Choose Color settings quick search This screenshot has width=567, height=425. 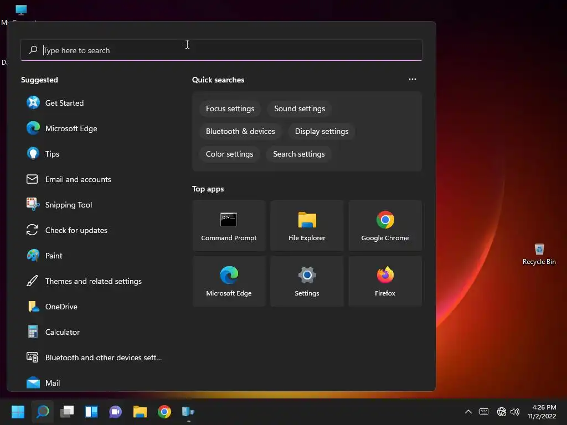point(230,154)
